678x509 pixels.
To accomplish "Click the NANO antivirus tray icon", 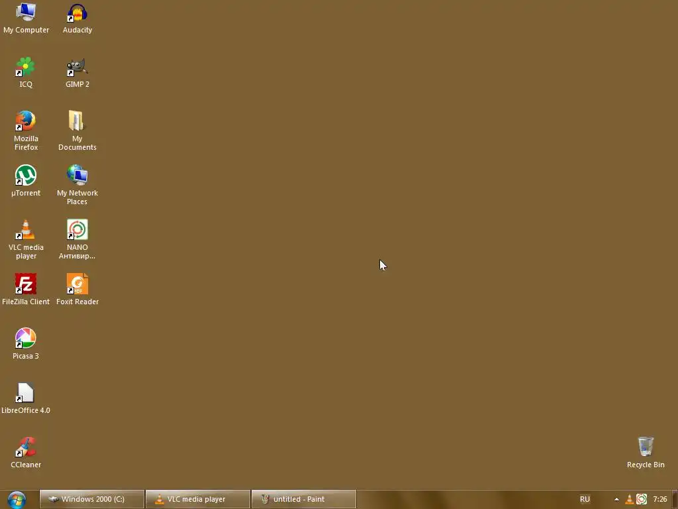I will (642, 499).
